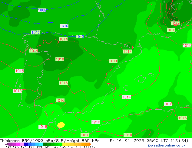Image resolution: width=192 pixels, height=148 pixels.
Task: Click the weatheronline.co.uk copyright link
Action: 166,145
